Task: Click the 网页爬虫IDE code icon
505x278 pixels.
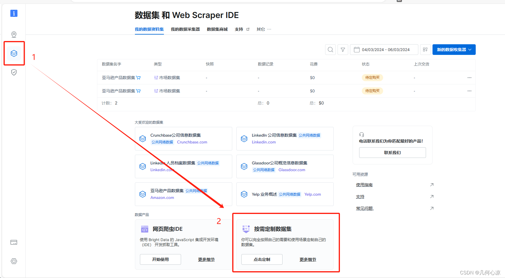Action: [x=145, y=229]
